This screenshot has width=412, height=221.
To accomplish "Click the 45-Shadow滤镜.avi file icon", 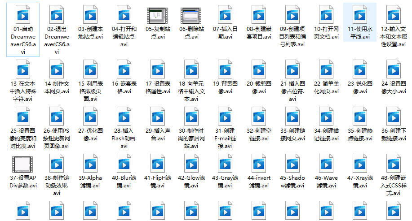I will (x=292, y=164).
